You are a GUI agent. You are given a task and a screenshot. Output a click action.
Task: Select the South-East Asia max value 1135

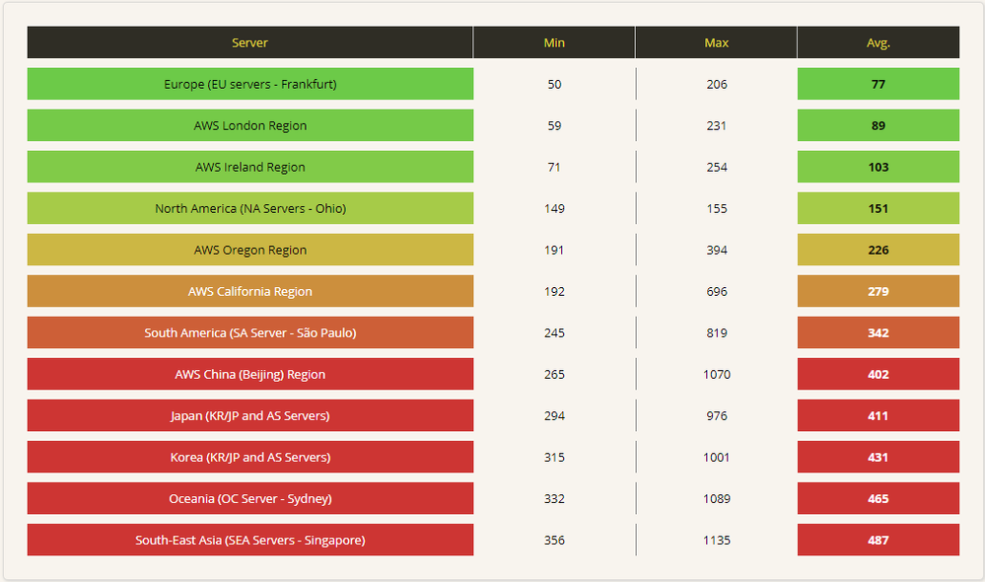point(716,540)
